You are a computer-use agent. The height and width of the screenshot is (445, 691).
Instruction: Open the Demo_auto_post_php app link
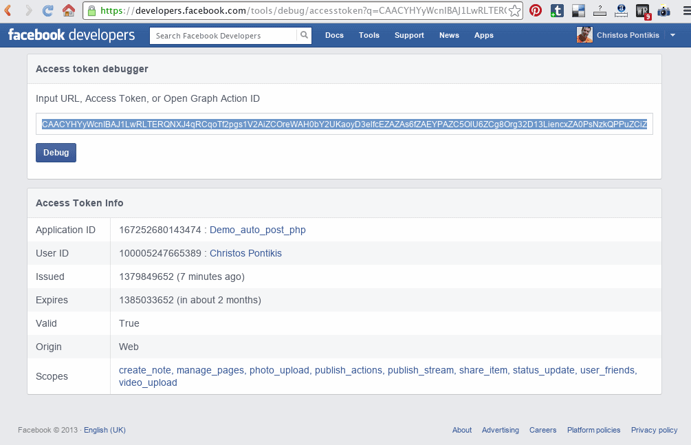click(257, 230)
